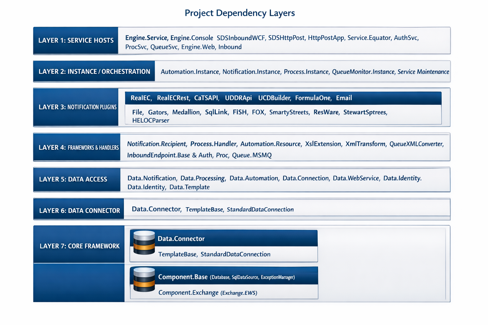Viewport: 488px width, 325px height.
Task: Select the Layer 2: Instance / Orchestration header
Action: click(94, 71)
